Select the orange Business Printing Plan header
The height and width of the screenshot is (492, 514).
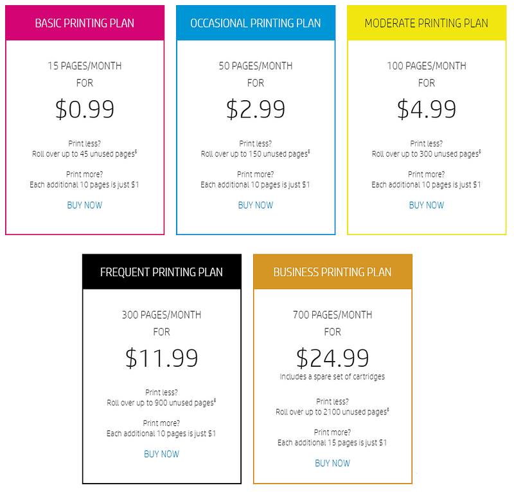tap(333, 272)
